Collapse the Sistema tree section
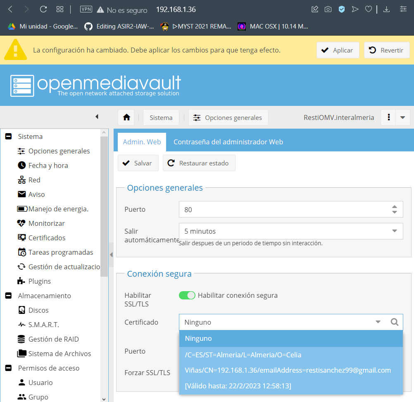The height and width of the screenshot is (402, 414). 8,136
